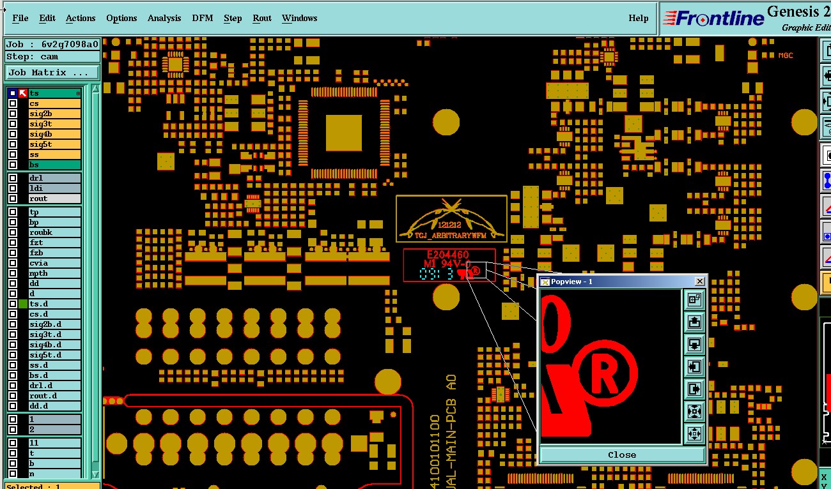Image resolution: width=831 pixels, height=489 pixels.
Task: Click the red E204460 text on the board
Action: (447, 255)
